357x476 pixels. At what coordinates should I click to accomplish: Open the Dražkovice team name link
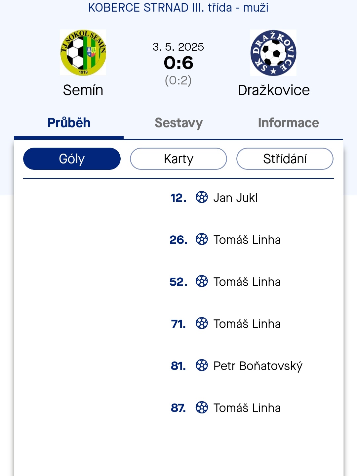pyautogui.click(x=274, y=90)
